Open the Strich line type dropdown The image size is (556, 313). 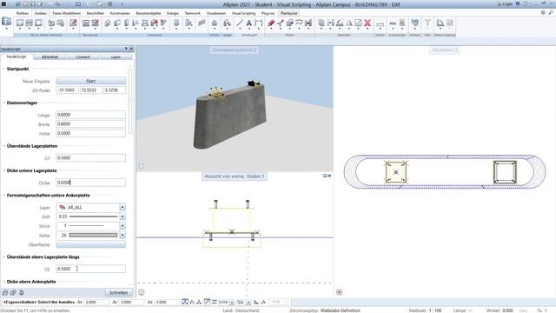pos(122,226)
